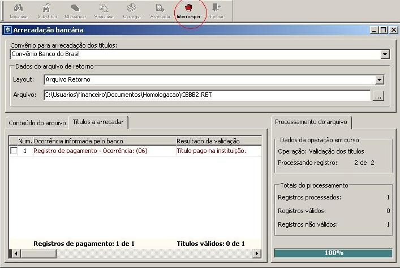This screenshot has width=400, height=268.
Task: Click the Visualizar toolbar icon
Action: (x=104, y=9)
